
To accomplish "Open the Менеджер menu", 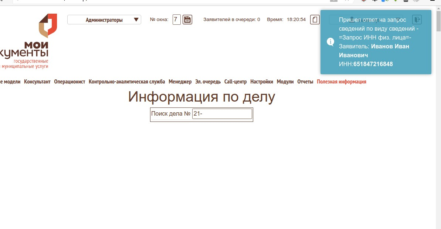I will [180, 82].
